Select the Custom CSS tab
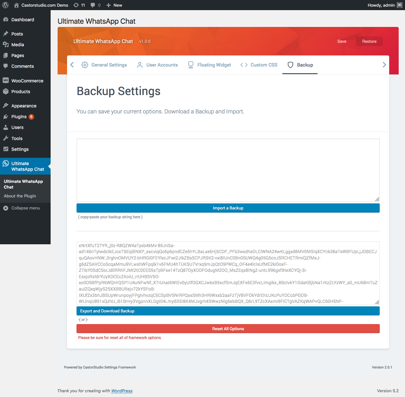Image resolution: width=405 pixels, height=397 pixels. click(x=259, y=65)
